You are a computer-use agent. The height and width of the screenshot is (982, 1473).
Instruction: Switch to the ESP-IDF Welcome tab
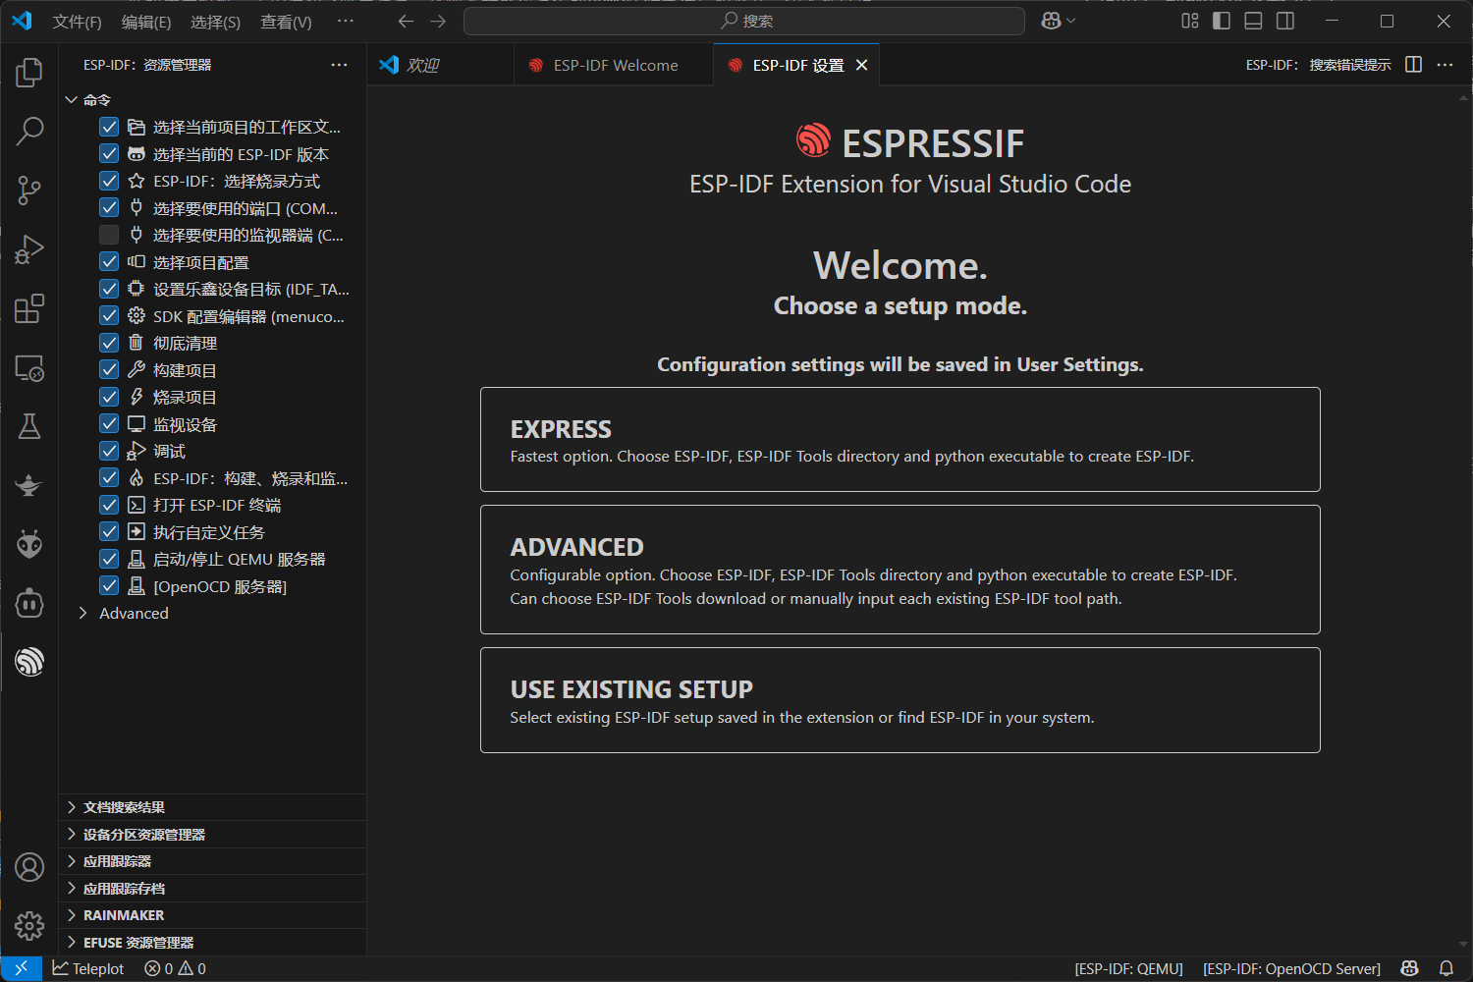(x=613, y=64)
